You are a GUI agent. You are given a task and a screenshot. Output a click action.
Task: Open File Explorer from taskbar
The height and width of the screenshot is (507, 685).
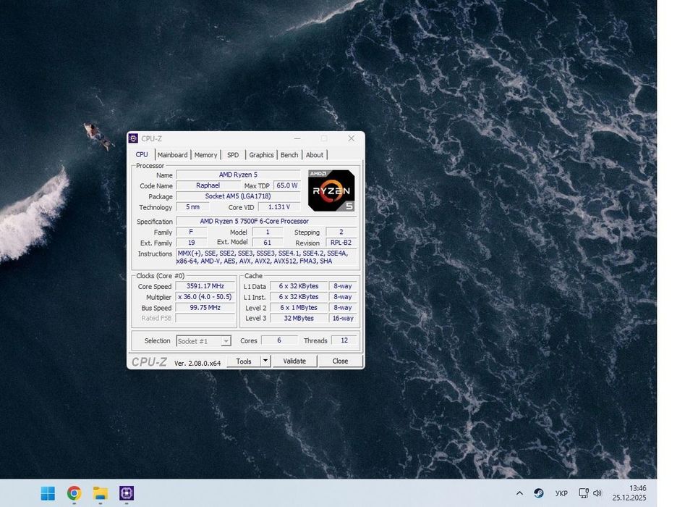coord(101,493)
